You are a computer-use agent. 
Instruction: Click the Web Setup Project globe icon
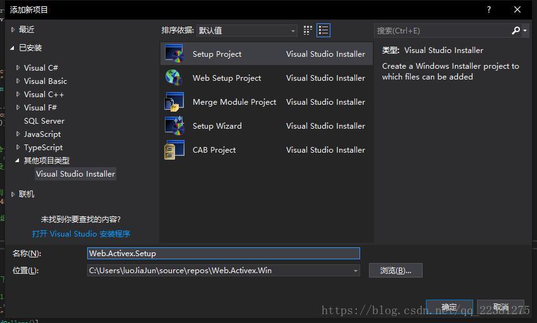[174, 78]
